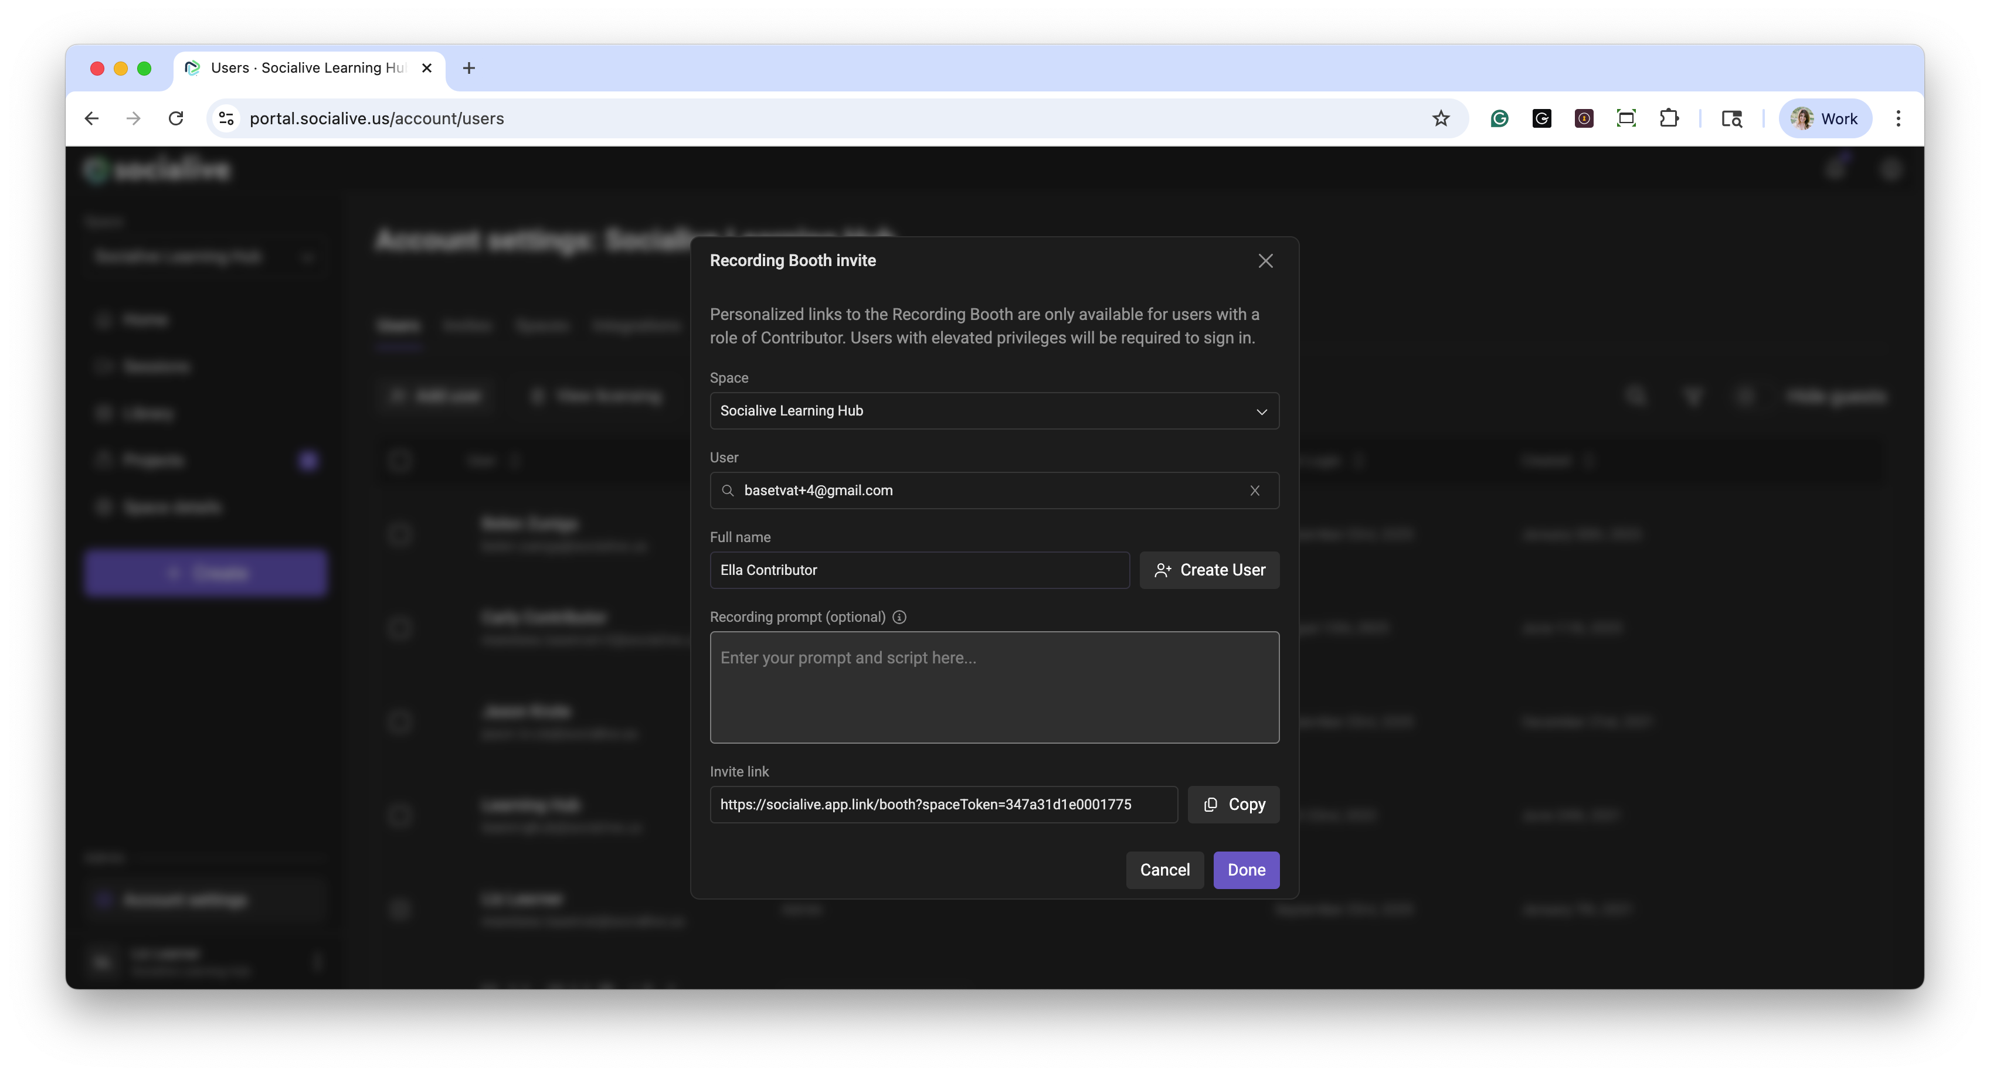The image size is (1990, 1076).
Task: Click Done to finish invite
Action: 1245,870
